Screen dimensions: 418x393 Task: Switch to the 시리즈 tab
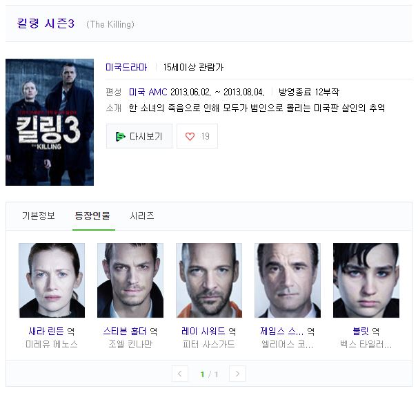coord(142,215)
